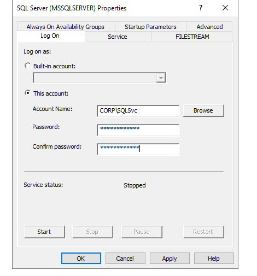
Task: Click the Confirm password field
Action: pyautogui.click(x=138, y=149)
